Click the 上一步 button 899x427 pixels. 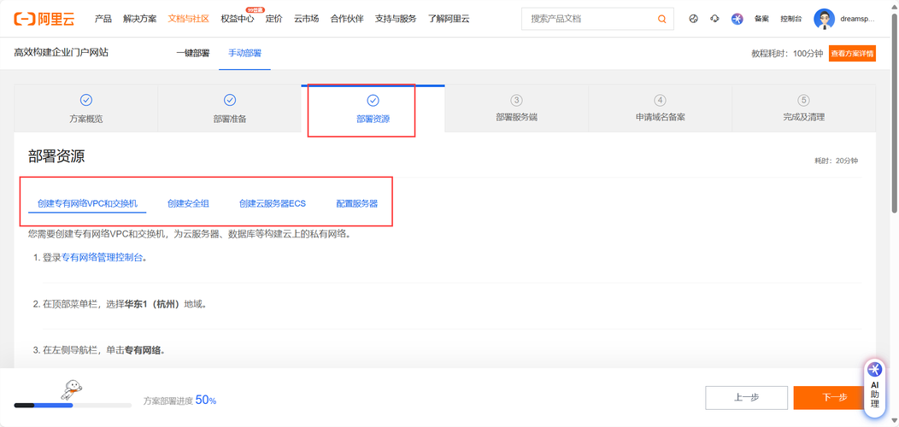coord(747,397)
